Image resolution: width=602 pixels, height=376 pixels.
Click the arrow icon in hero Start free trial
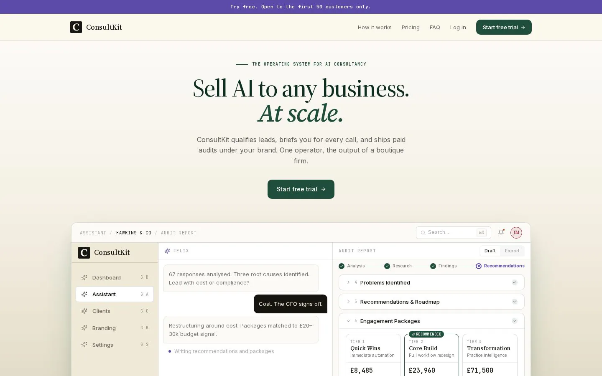click(323, 189)
